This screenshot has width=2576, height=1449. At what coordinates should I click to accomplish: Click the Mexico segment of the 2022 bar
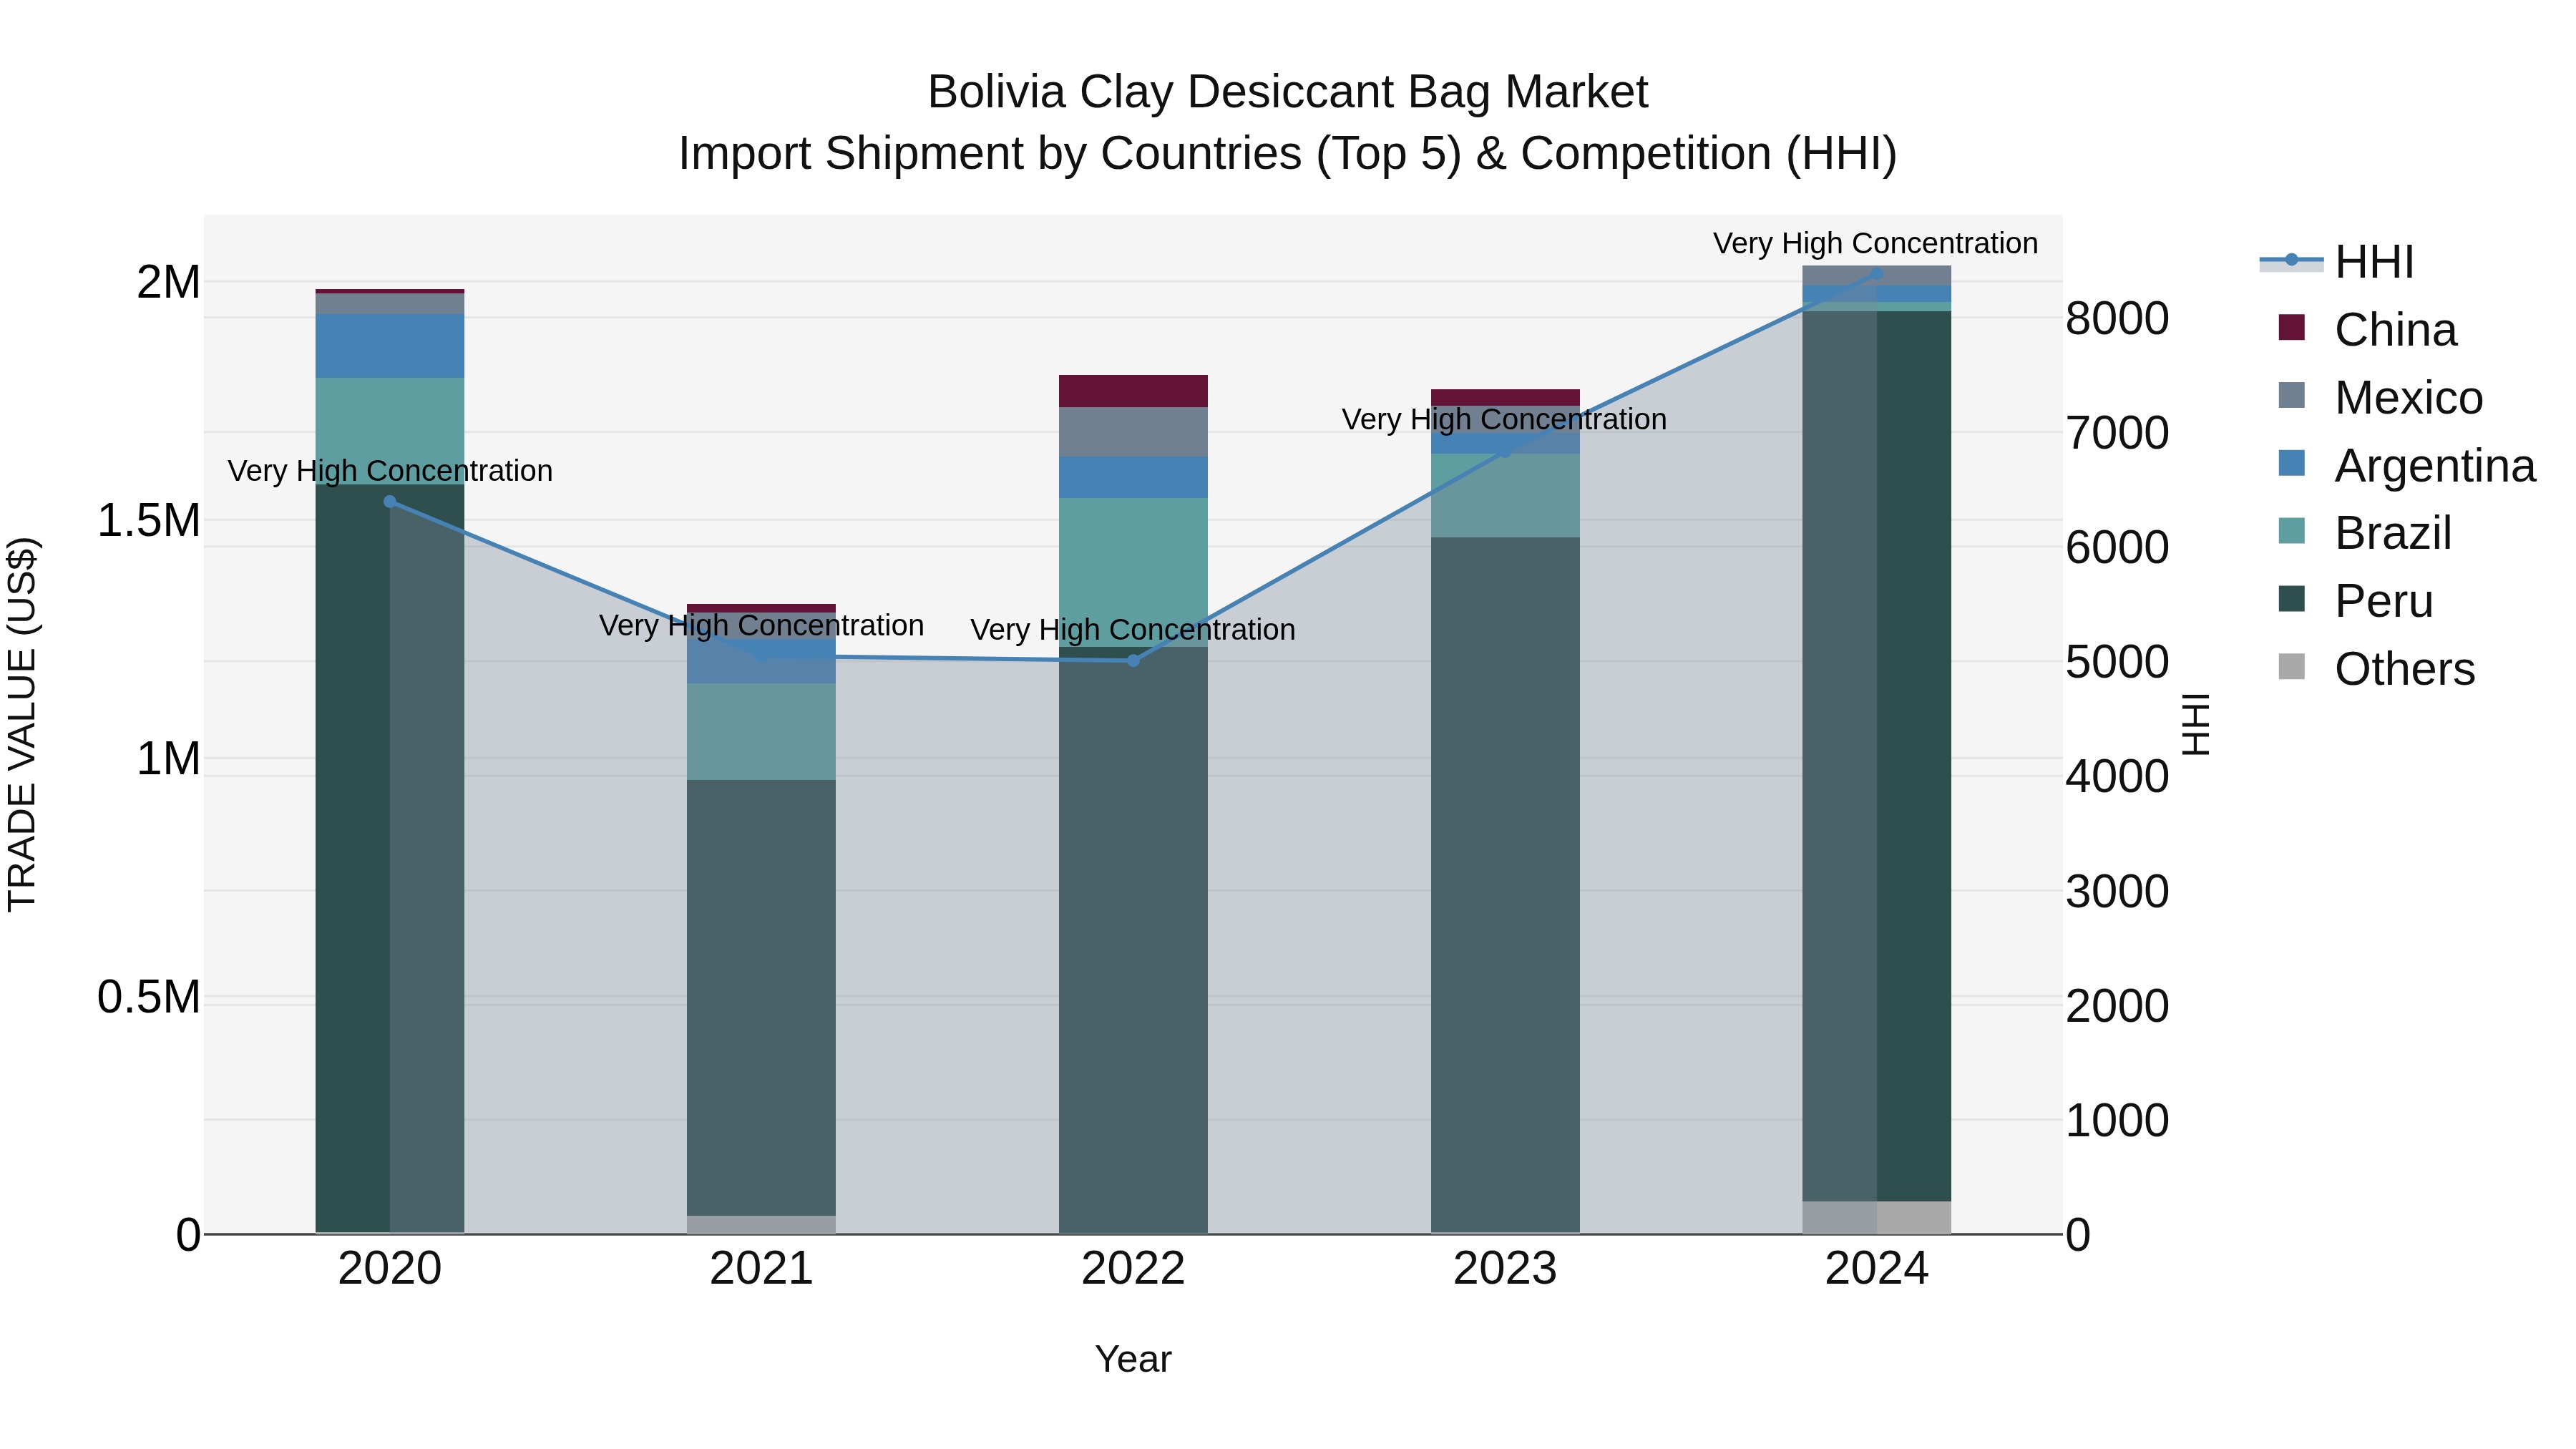click(1133, 432)
